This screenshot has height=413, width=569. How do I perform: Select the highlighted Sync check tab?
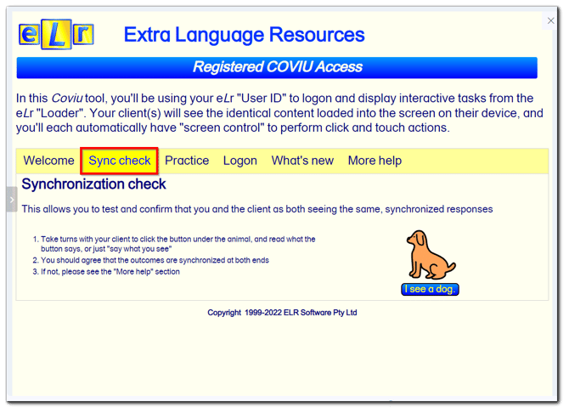point(120,161)
